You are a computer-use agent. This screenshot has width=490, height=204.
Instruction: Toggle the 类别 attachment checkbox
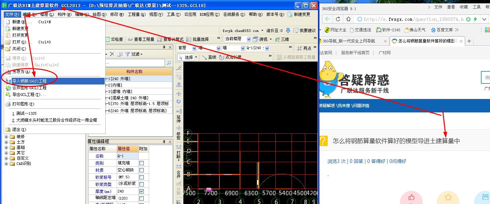pos(142,163)
